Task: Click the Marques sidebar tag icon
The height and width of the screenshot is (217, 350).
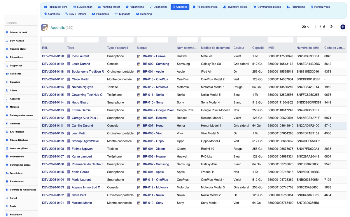Action: pyautogui.click(x=7, y=107)
